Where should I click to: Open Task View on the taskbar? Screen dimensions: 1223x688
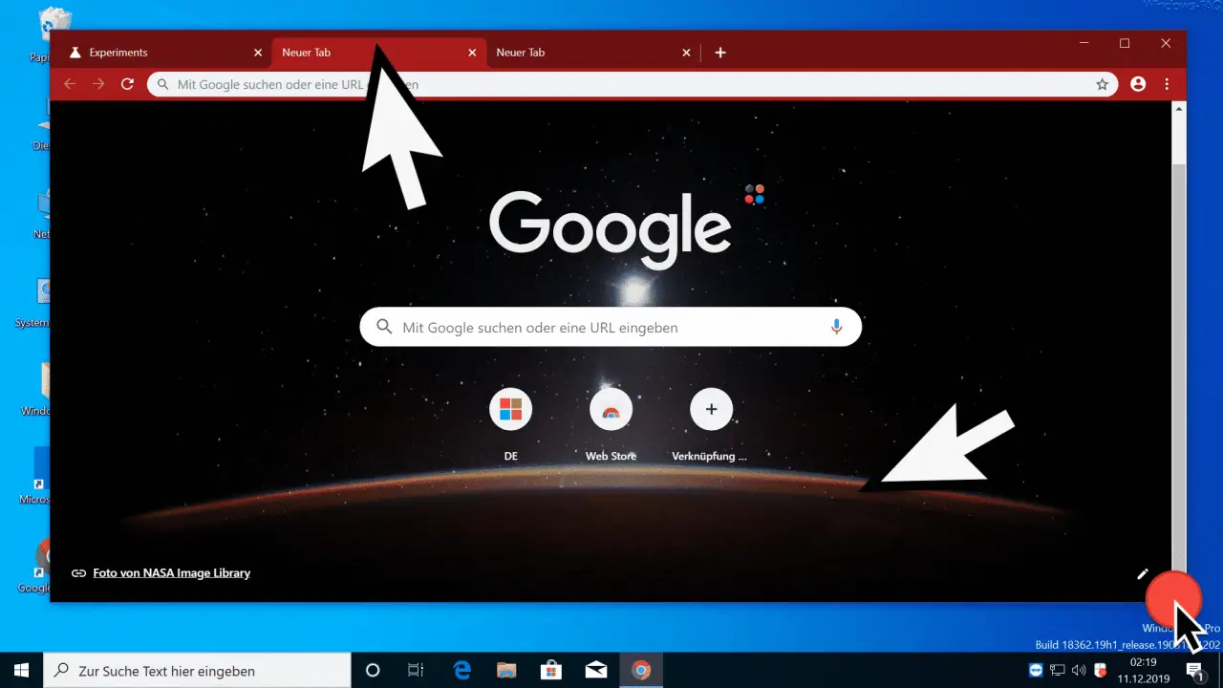(x=415, y=671)
